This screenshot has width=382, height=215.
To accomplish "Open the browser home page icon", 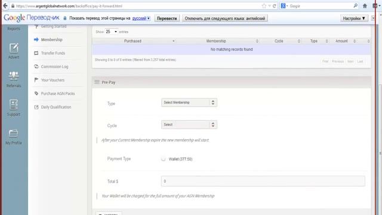I will tap(365, 6).
